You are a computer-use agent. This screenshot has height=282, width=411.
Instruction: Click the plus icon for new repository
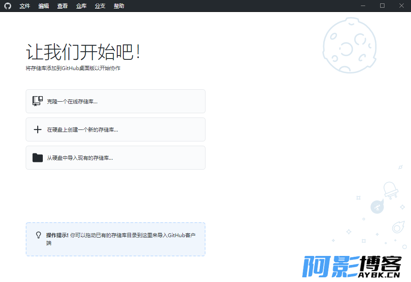[x=38, y=129]
